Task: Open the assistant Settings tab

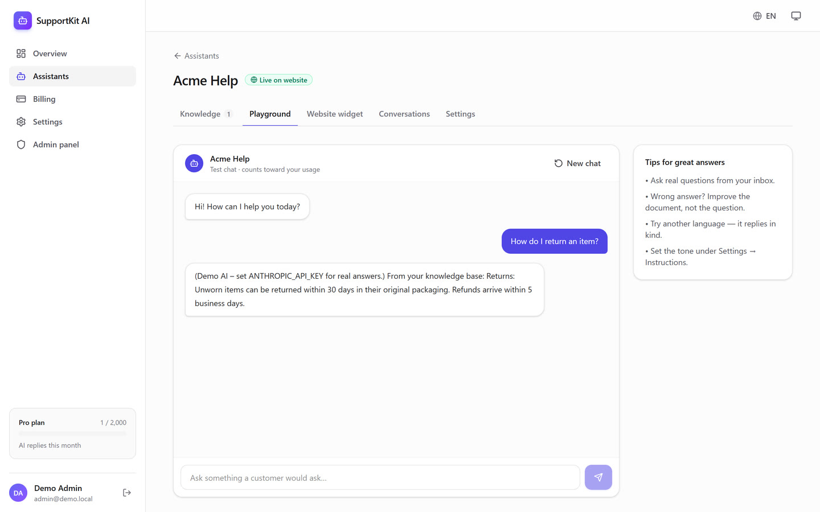Action: click(x=460, y=114)
